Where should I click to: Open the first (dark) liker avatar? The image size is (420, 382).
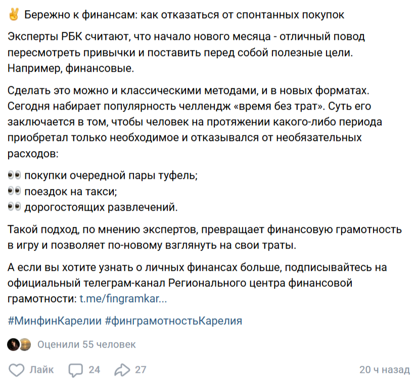click(14, 345)
